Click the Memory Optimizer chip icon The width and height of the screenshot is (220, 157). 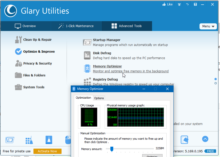tap(87, 68)
